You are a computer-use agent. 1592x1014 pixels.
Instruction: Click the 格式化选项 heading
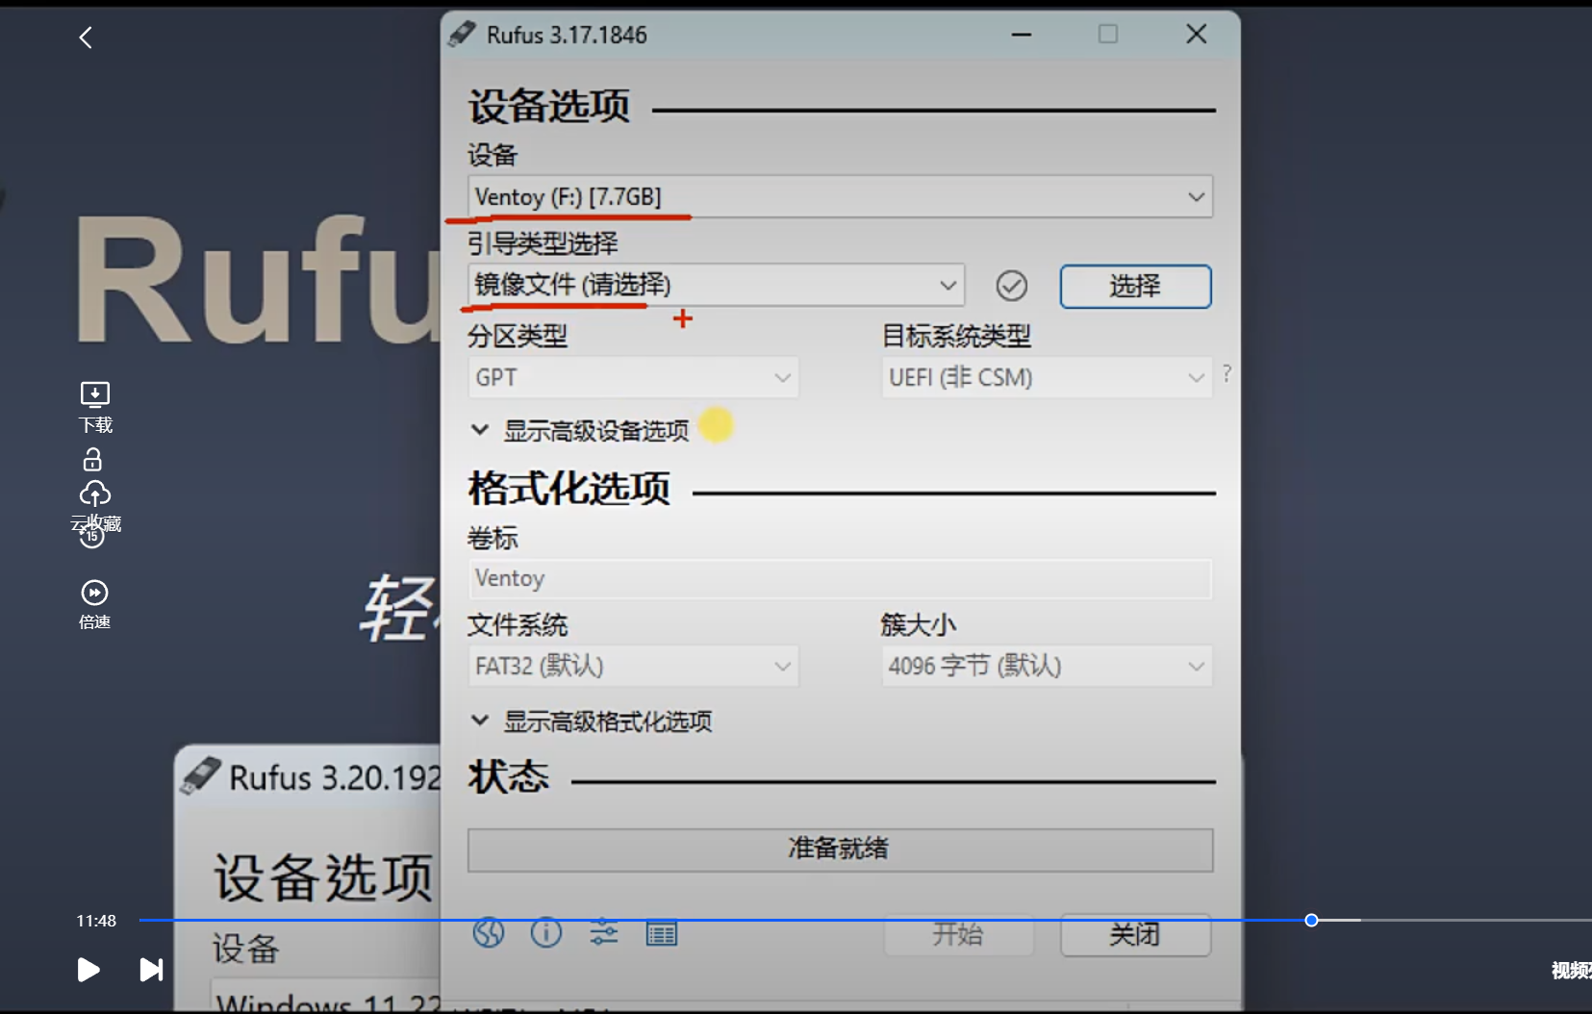point(569,489)
